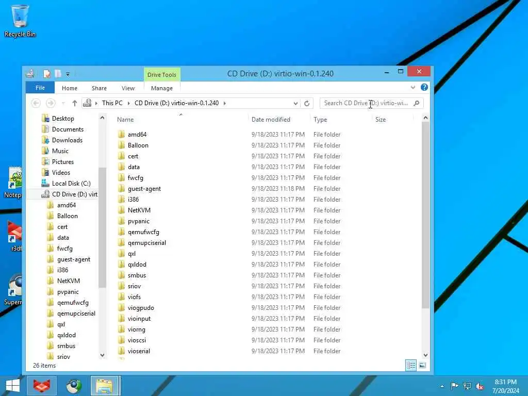The width and height of the screenshot is (528, 396).
Task: Open Customize Quick Access Toolbar dropdown
Action: [68, 74]
